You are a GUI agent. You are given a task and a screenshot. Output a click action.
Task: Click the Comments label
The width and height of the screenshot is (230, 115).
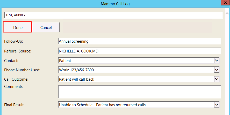pos(14,87)
